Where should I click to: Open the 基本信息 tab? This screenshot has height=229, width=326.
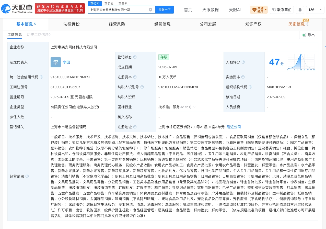click(26, 24)
